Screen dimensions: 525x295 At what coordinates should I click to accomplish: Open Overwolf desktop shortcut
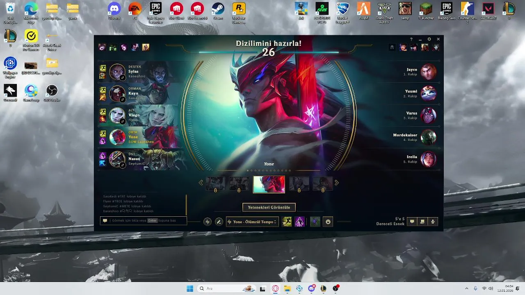[10, 93]
